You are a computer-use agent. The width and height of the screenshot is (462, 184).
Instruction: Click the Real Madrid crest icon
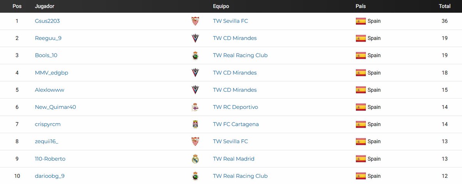pos(195,159)
